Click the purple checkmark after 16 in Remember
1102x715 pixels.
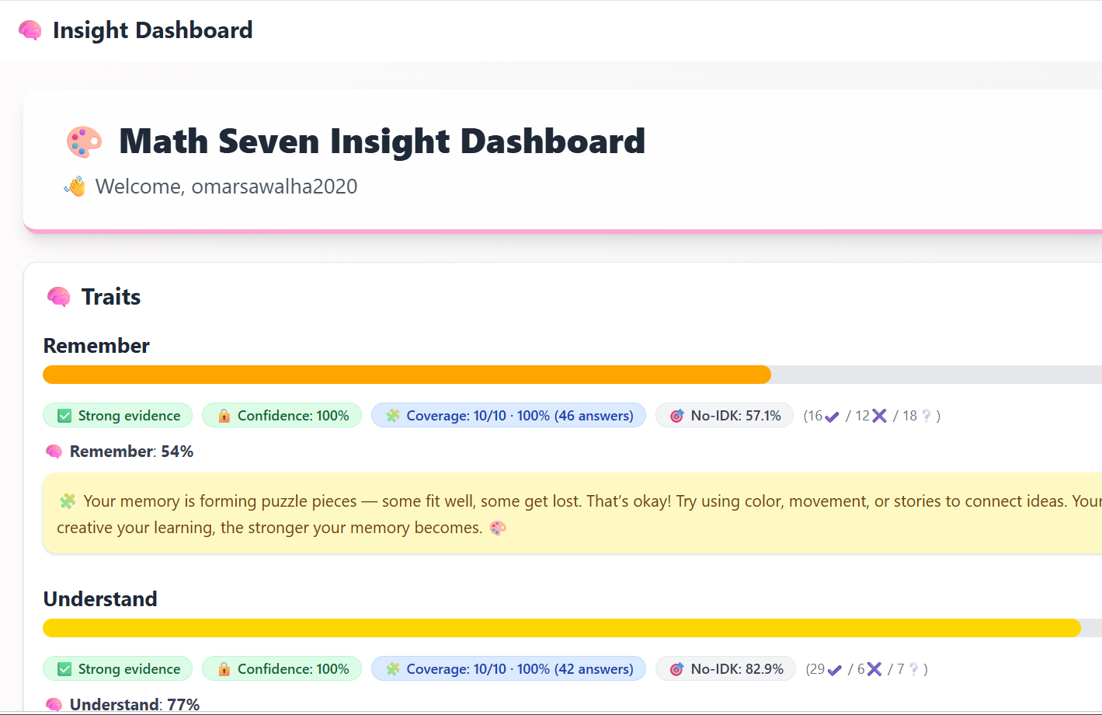point(832,417)
